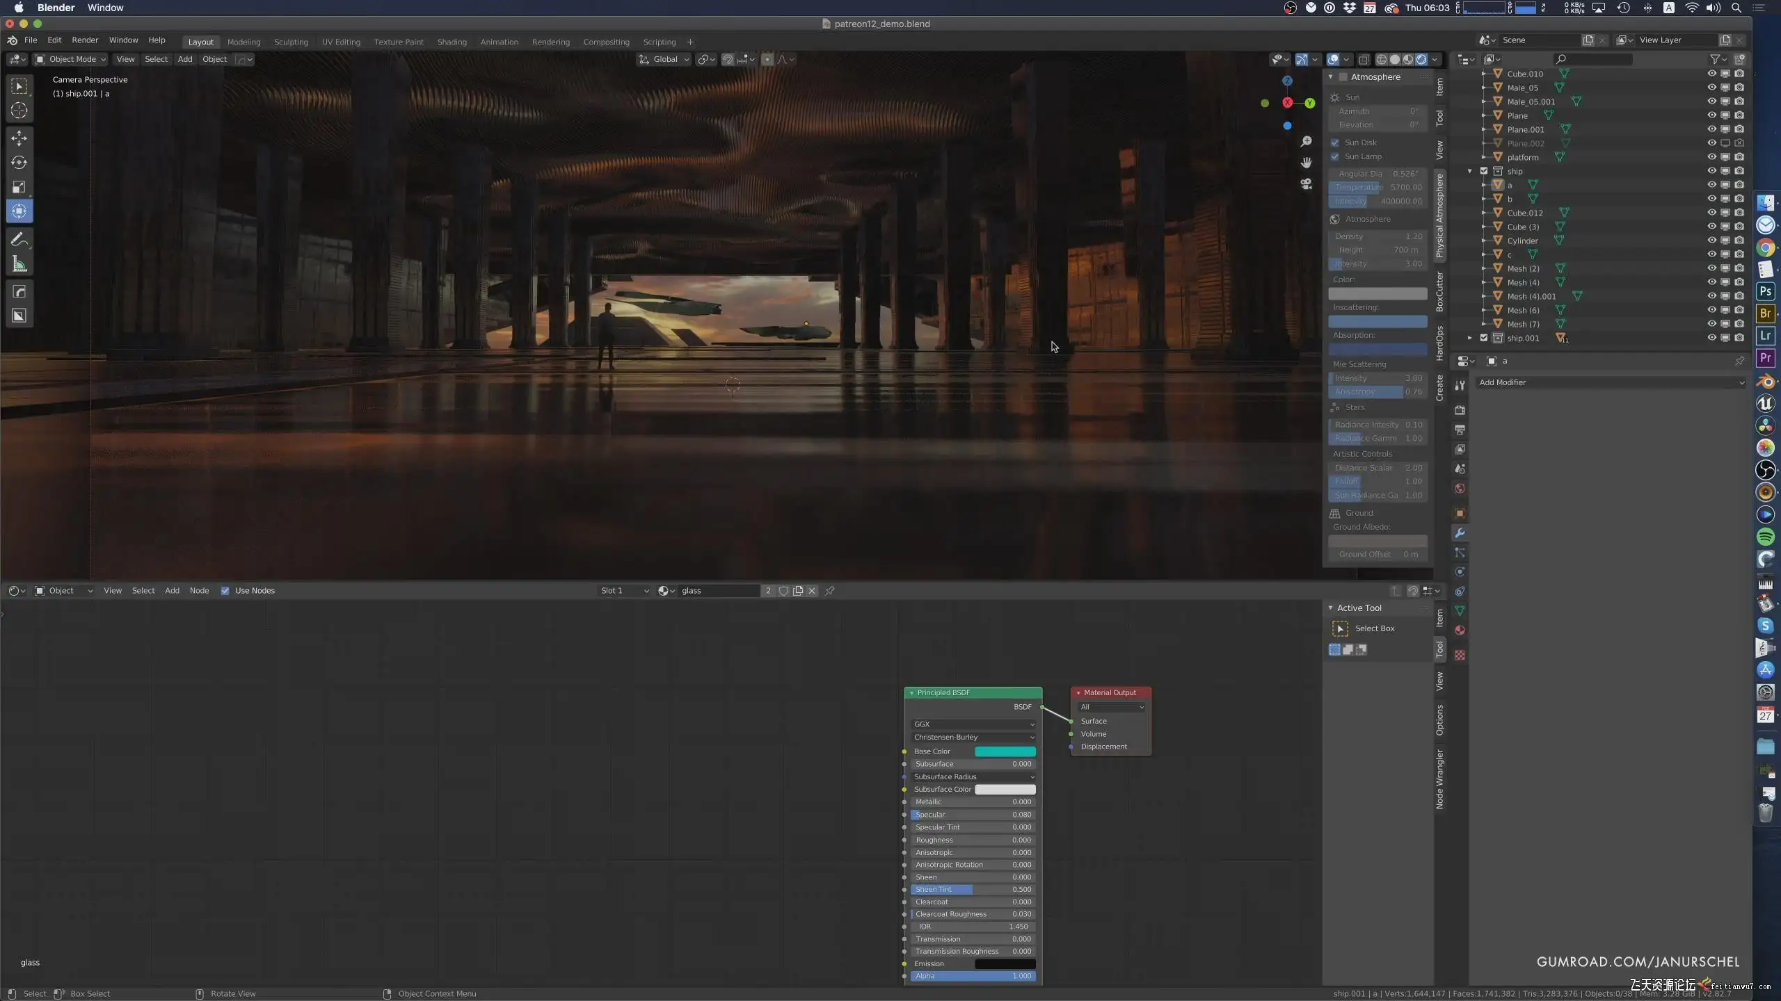Select the Rotate tool

pyautogui.click(x=19, y=162)
